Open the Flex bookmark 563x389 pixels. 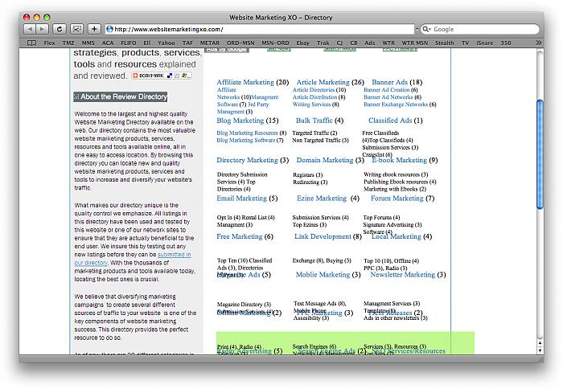[49, 43]
